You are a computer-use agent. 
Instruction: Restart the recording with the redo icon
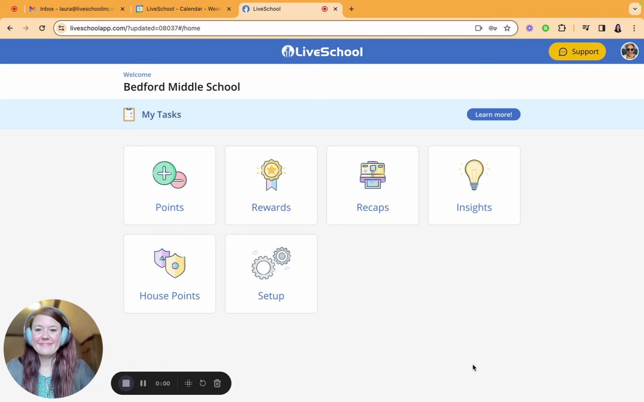click(203, 383)
